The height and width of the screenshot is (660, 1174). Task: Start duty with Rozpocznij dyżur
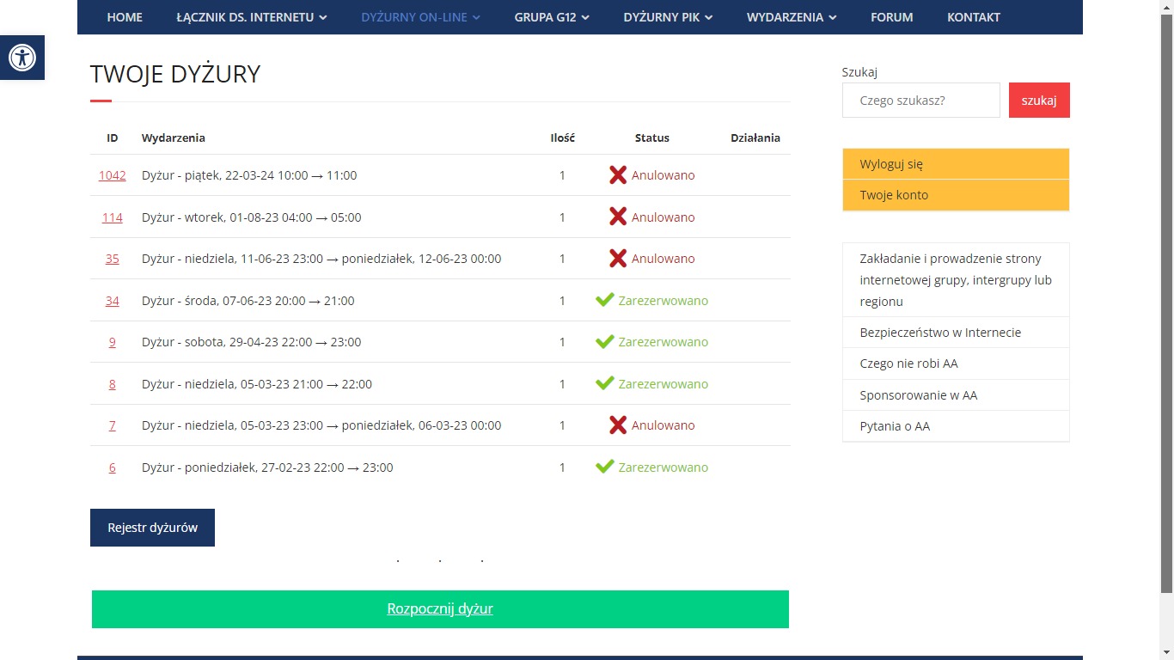click(440, 609)
